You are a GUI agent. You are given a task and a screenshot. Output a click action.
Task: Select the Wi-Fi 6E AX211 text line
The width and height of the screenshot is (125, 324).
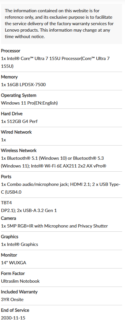click(53, 166)
